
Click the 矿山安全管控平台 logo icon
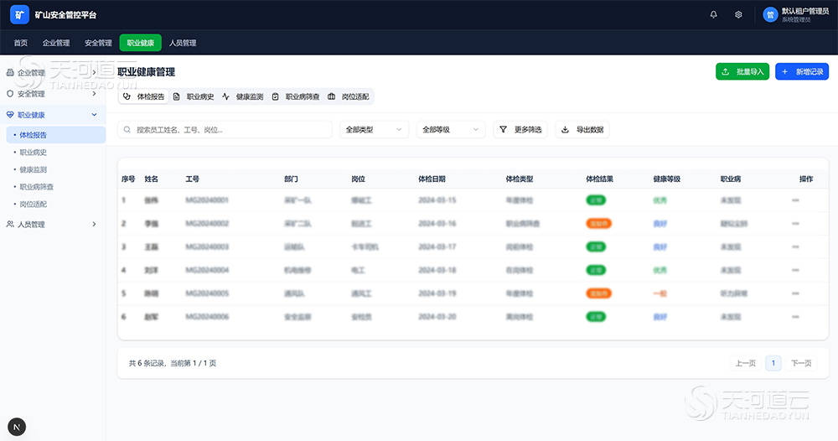(20, 15)
